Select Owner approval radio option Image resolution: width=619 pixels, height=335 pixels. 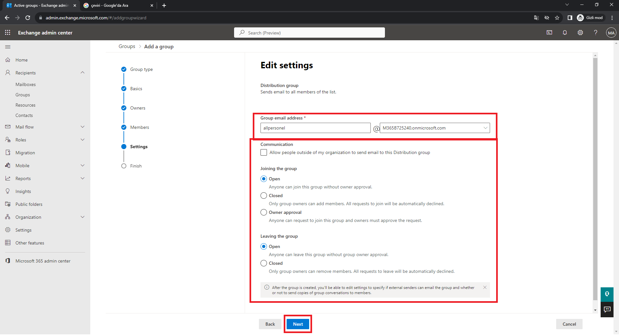click(x=264, y=212)
